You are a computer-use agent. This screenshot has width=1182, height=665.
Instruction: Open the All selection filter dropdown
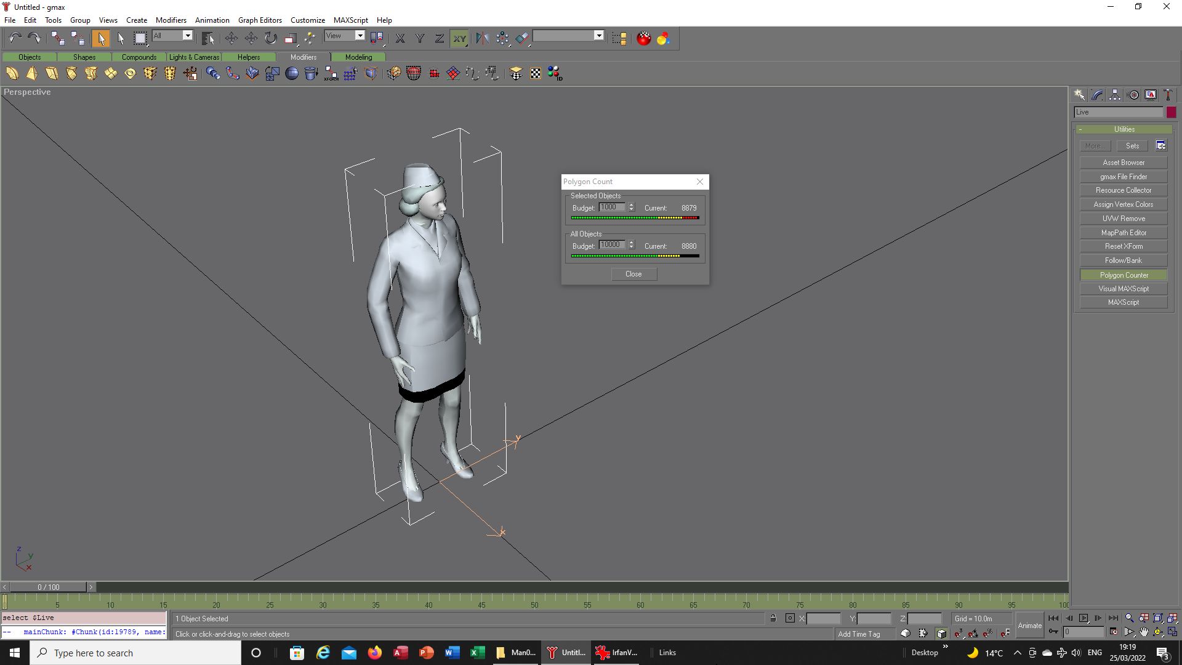tap(172, 36)
